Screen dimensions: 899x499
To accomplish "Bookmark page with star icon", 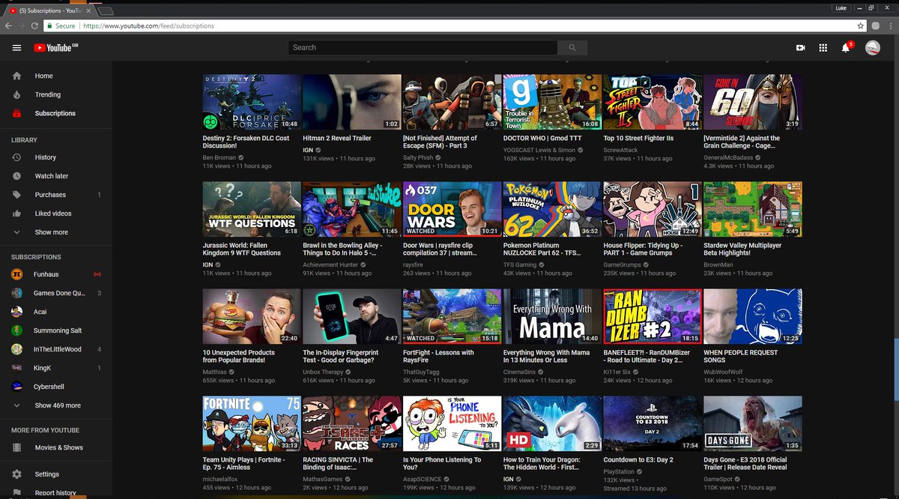I will (x=862, y=25).
